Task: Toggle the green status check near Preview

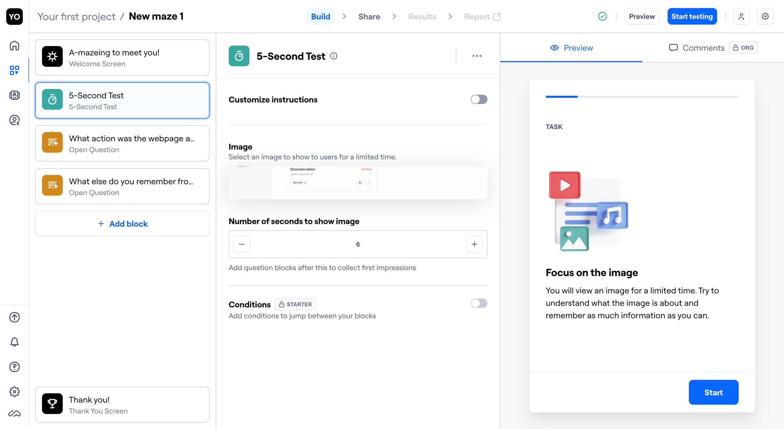Action: pyautogui.click(x=602, y=16)
